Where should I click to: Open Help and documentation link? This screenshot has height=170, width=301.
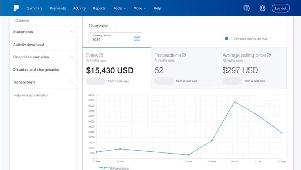31,96
